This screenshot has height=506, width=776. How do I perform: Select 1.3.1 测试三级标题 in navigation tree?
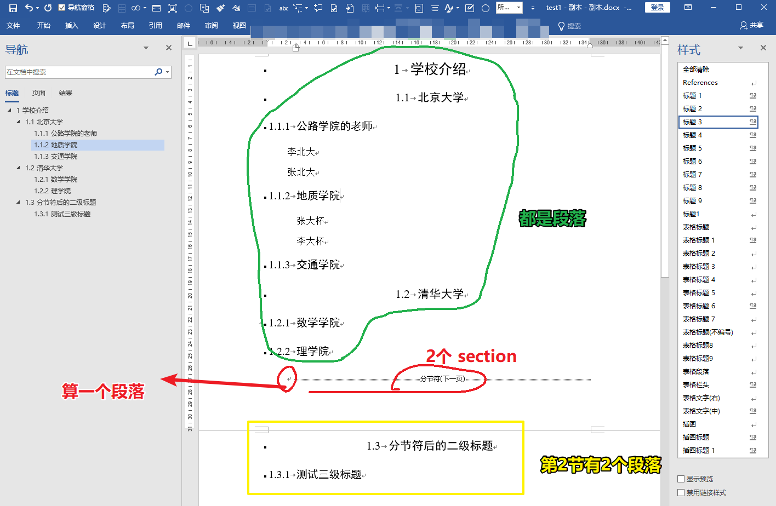(x=62, y=214)
